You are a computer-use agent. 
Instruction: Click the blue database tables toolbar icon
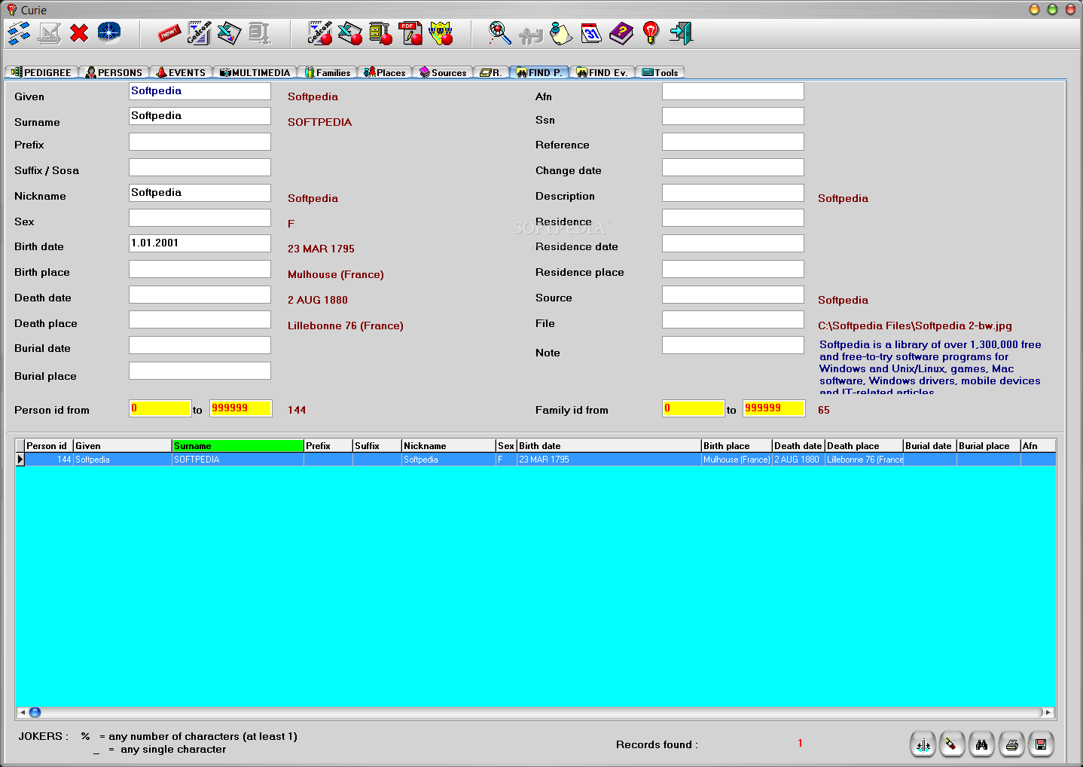(19, 33)
